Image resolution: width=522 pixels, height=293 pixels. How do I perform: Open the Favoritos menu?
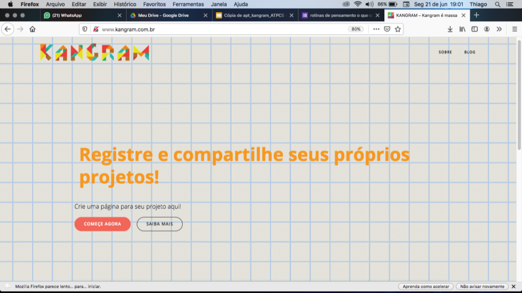point(154,4)
